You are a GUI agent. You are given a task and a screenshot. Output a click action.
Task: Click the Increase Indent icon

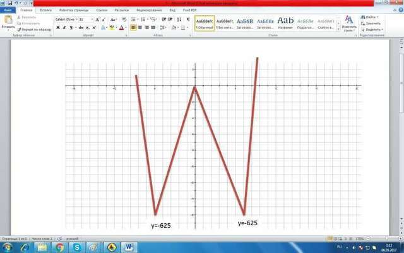(170, 20)
